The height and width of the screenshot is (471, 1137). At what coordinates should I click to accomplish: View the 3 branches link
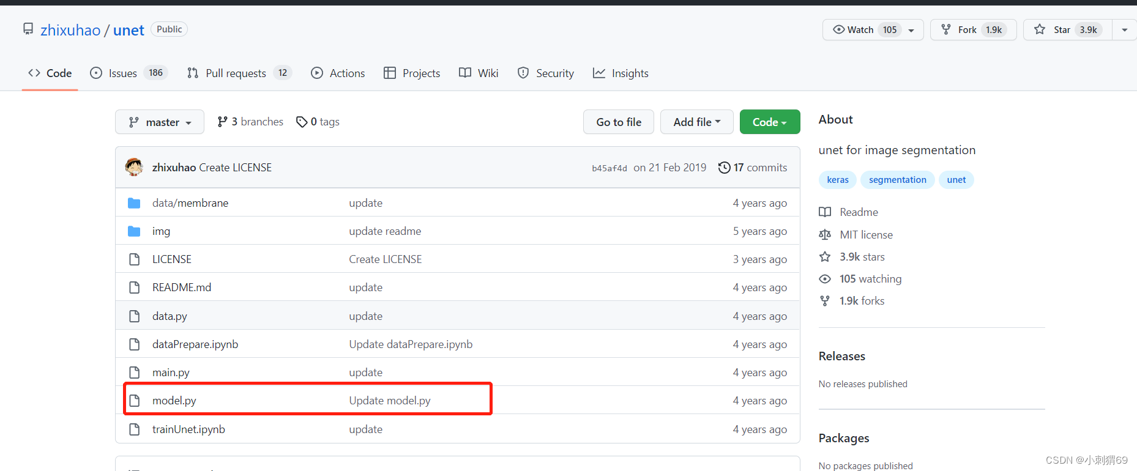point(250,122)
